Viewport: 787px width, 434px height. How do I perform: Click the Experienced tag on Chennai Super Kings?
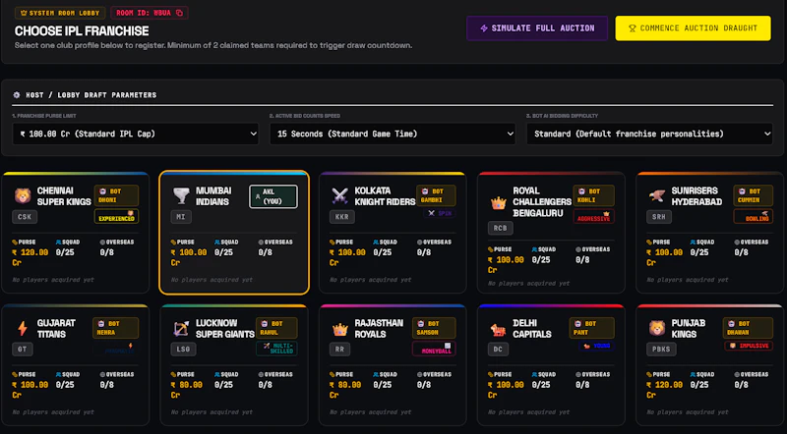pyautogui.click(x=116, y=216)
